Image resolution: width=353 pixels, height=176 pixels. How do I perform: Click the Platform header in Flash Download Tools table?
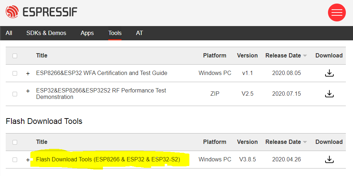[214, 142]
